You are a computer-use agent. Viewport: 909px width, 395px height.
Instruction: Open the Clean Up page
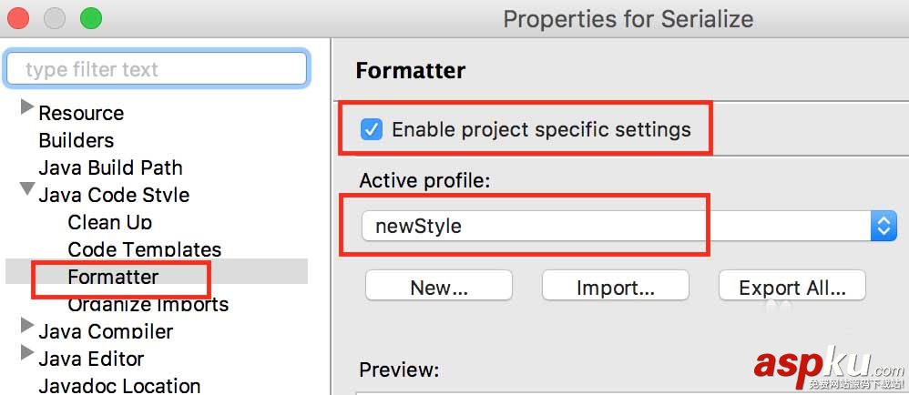point(109,222)
